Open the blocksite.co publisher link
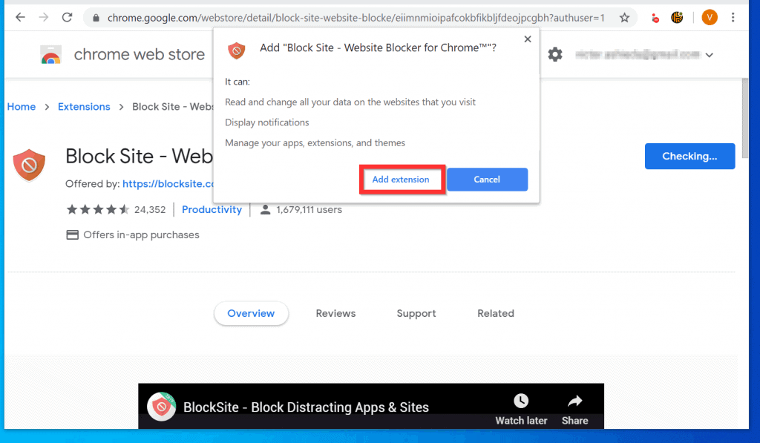The width and height of the screenshot is (760, 443). pos(168,184)
